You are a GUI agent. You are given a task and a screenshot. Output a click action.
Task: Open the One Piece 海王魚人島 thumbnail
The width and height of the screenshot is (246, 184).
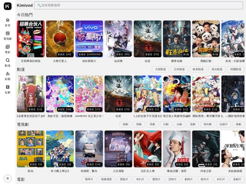[x=177, y=94]
